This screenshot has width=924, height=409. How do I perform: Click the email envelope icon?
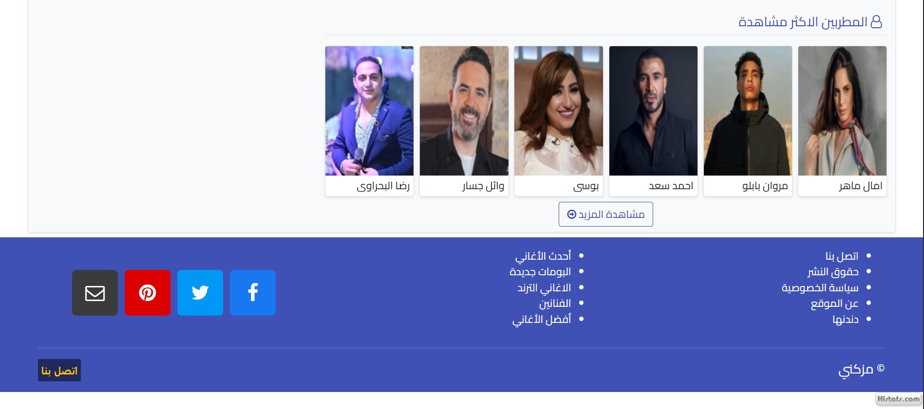tap(95, 293)
